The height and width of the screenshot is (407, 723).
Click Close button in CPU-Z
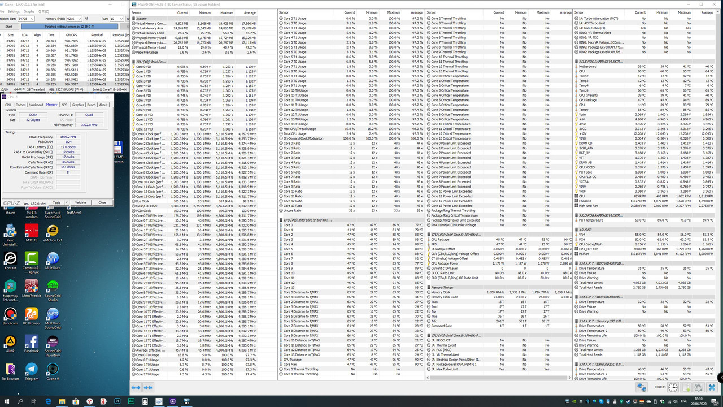[102, 203]
